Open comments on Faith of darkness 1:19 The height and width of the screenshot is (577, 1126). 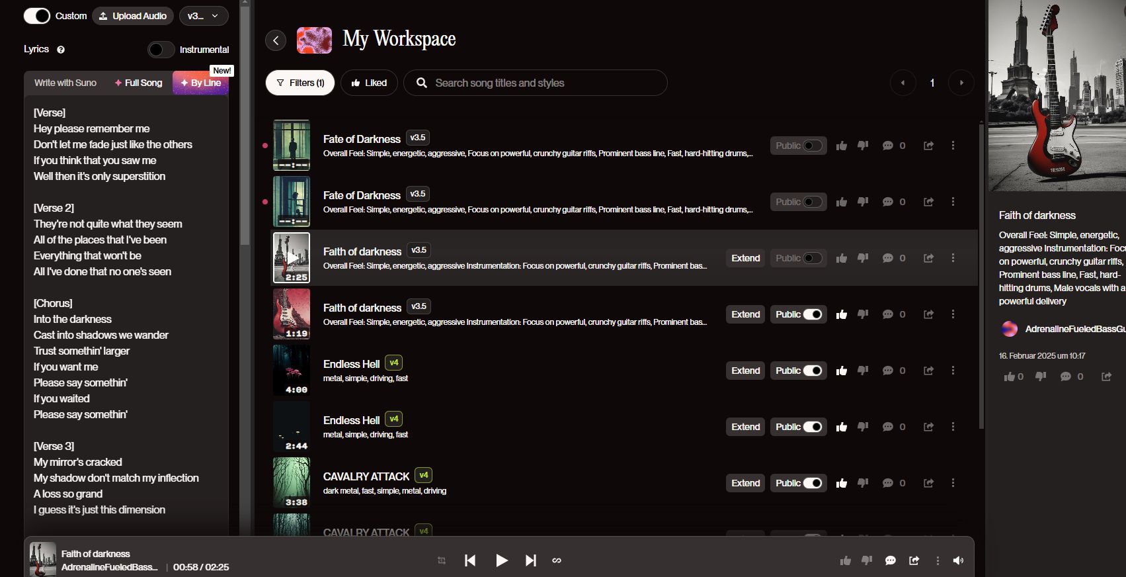pos(888,314)
